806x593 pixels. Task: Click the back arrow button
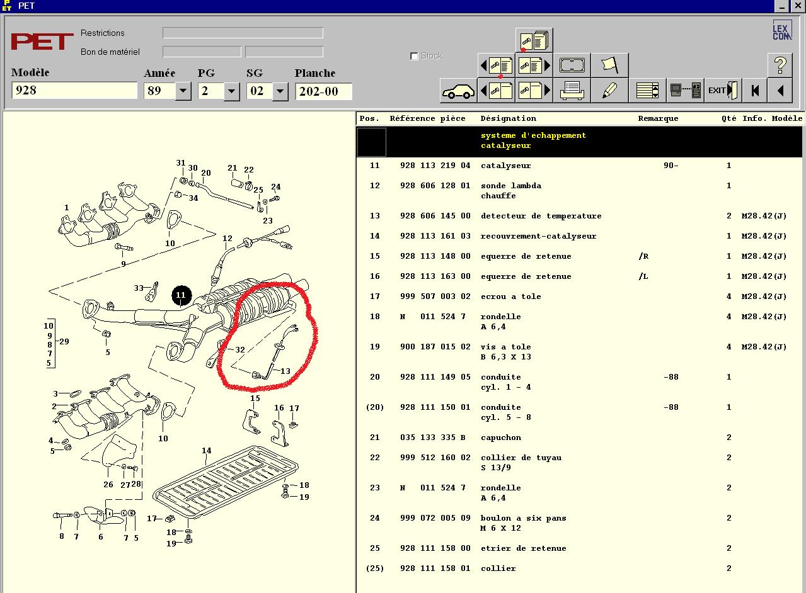(x=780, y=91)
